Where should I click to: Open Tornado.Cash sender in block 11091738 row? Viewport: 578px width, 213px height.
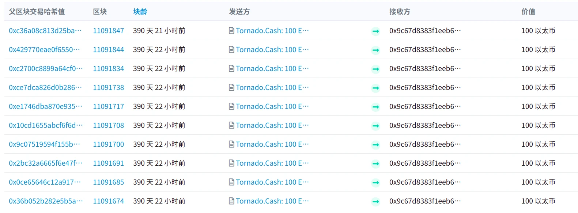tap(272, 87)
